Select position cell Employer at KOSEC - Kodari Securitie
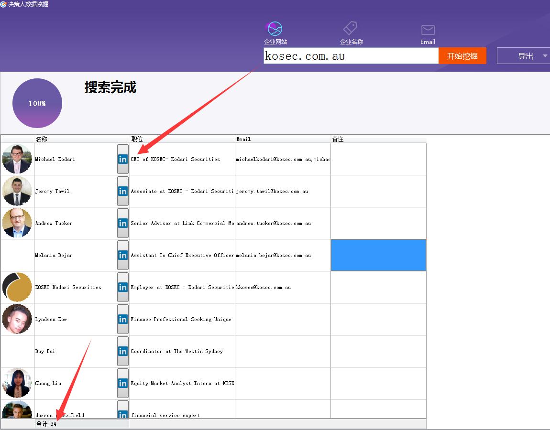 182,287
